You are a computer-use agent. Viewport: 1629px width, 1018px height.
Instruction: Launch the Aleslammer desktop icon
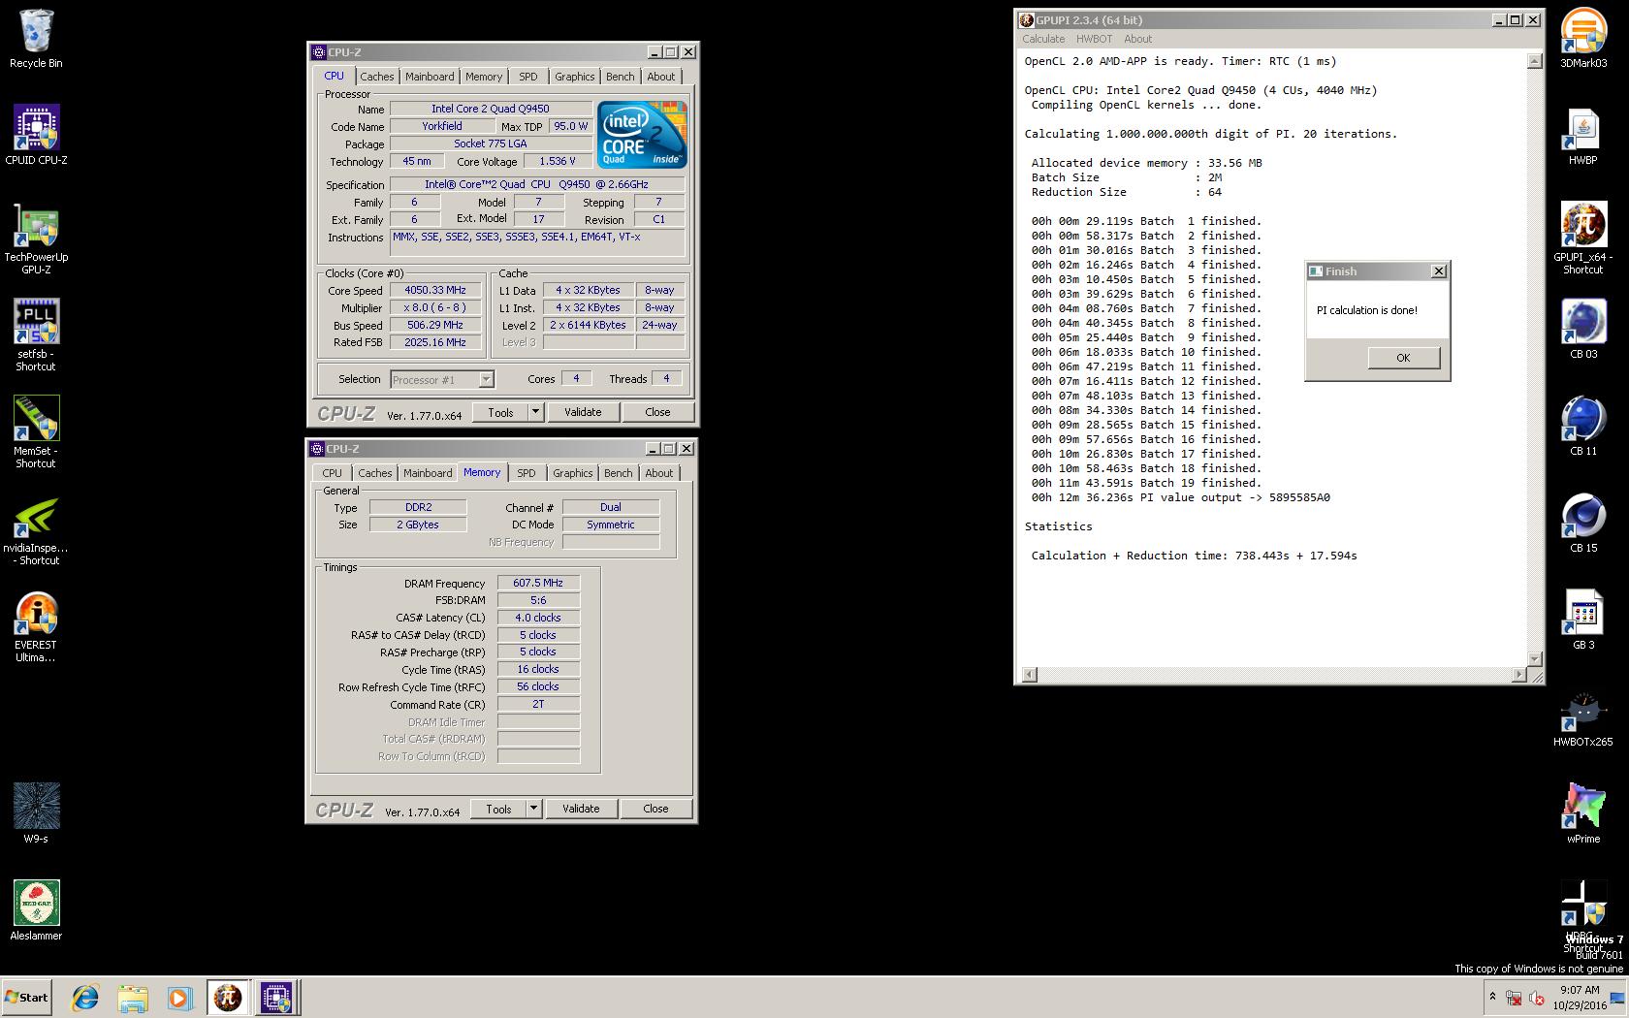(x=36, y=910)
